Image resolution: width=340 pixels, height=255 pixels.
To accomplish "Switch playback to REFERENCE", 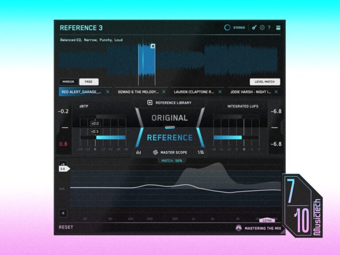I will coord(170,138).
